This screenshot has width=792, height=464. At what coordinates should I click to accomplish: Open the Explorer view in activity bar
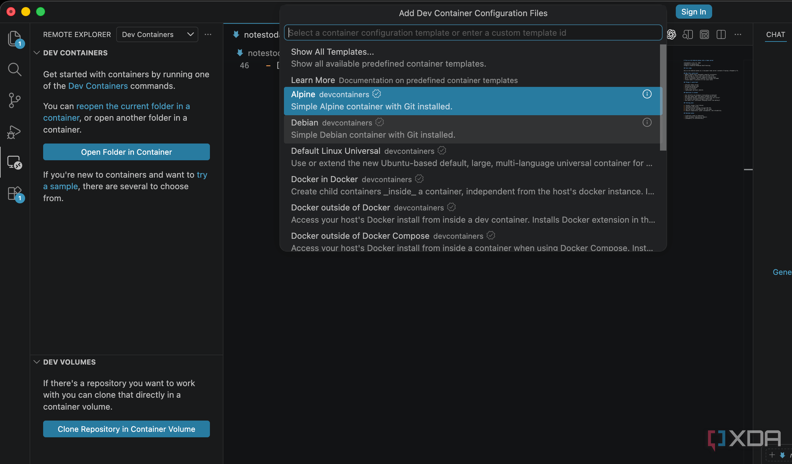pyautogui.click(x=14, y=39)
